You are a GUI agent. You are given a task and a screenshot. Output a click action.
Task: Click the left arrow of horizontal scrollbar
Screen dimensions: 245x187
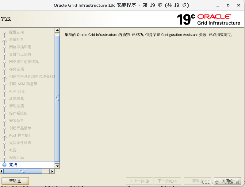point(2,171)
